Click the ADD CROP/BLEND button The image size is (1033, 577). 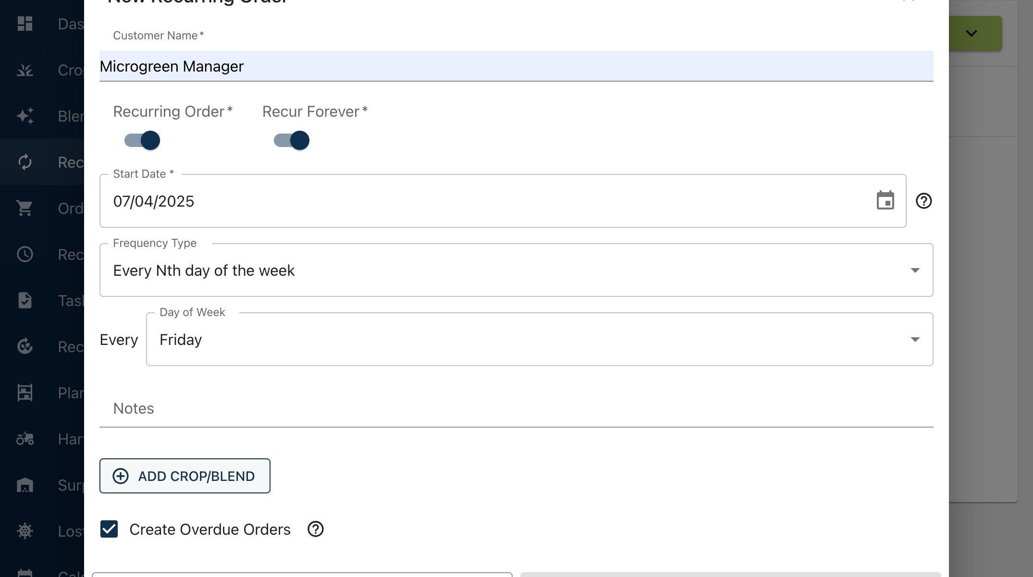(x=184, y=476)
